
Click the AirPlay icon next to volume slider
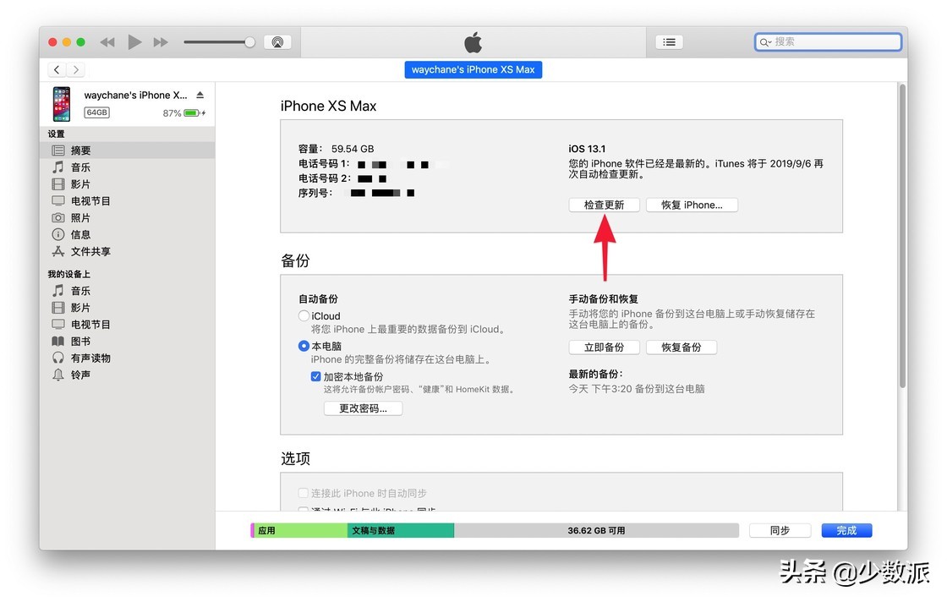pyautogui.click(x=277, y=41)
